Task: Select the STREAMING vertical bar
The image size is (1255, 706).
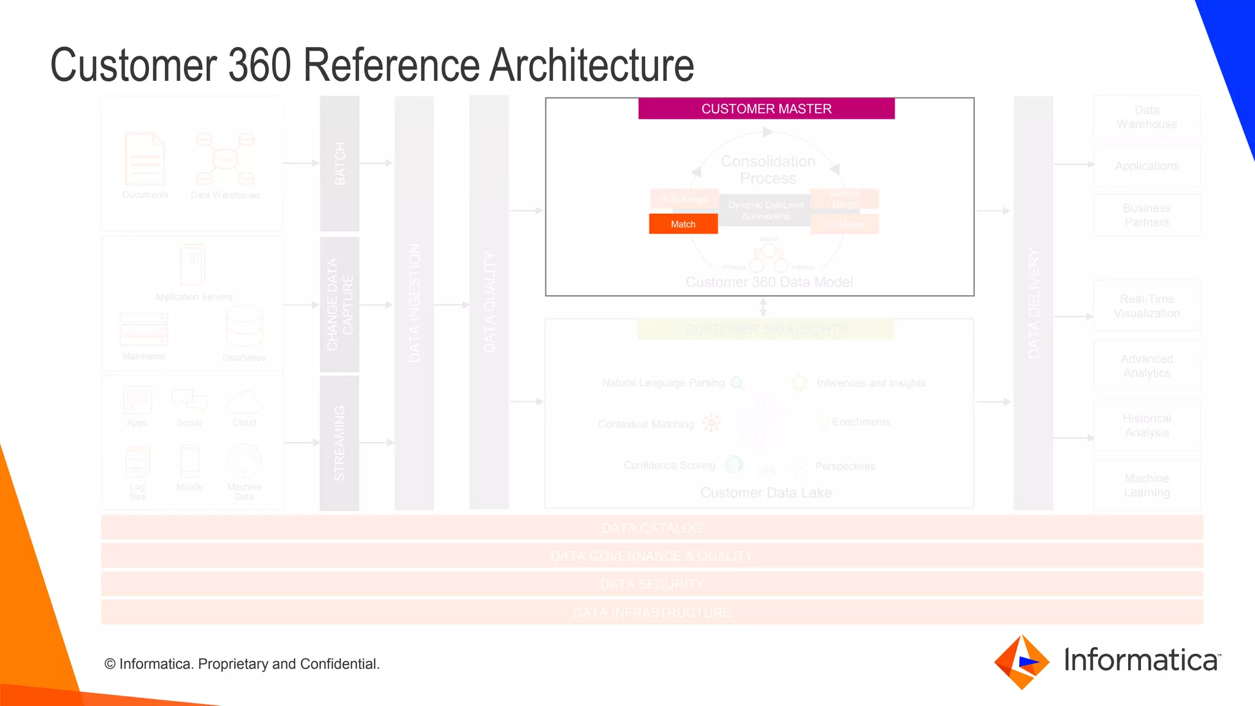Action: (339, 443)
